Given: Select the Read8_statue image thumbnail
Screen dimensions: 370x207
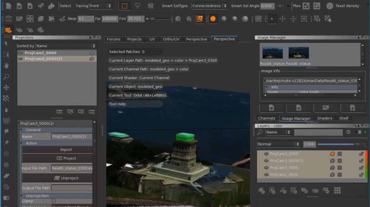Looking at the screenshot, I should [x=273, y=53].
